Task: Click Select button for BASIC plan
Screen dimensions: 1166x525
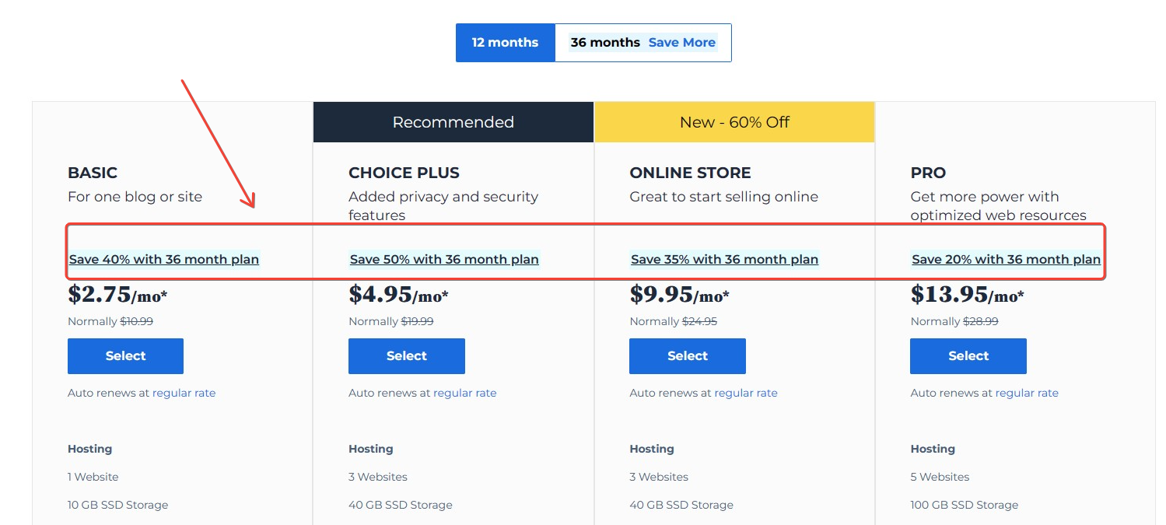Action: click(125, 356)
